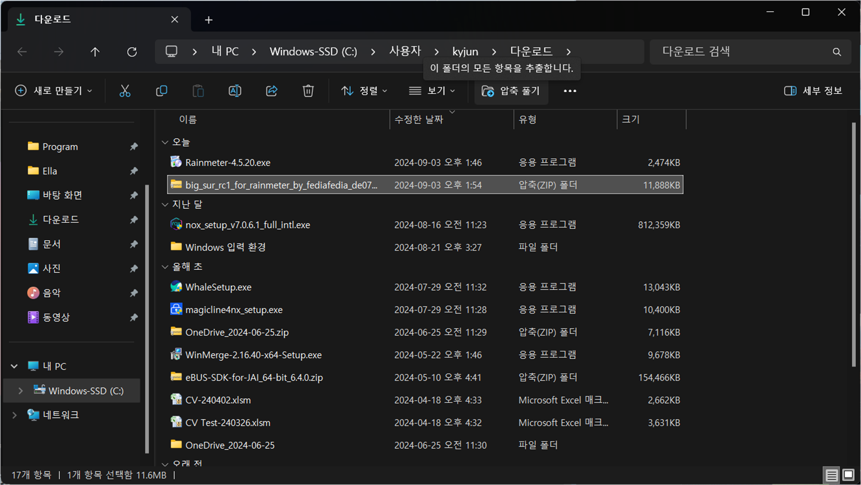The image size is (861, 485).
Task: Switch to large thumbnails view icon
Action: pyautogui.click(x=848, y=475)
